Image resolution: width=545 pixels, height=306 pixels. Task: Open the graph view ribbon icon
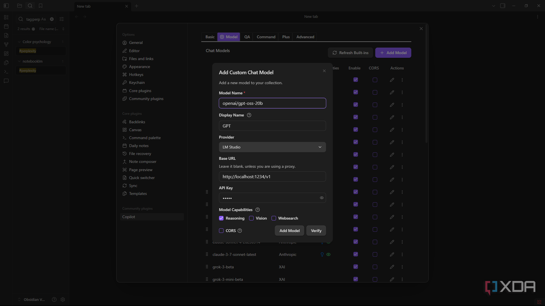click(6, 44)
